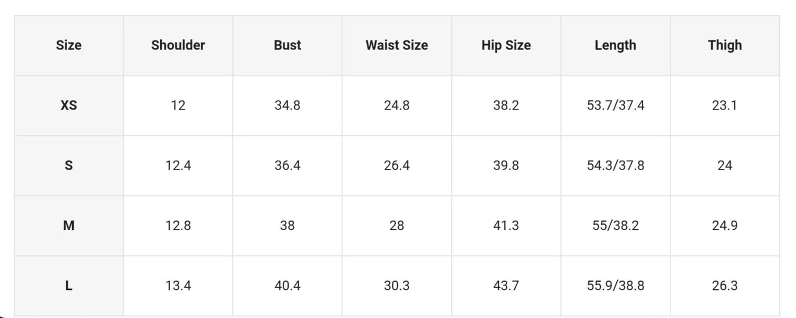This screenshot has width=796, height=318.
Task: Click the Bust column header
Action: (x=288, y=45)
